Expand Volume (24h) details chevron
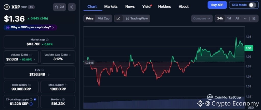The image size is (261, 110). tap(34, 60)
